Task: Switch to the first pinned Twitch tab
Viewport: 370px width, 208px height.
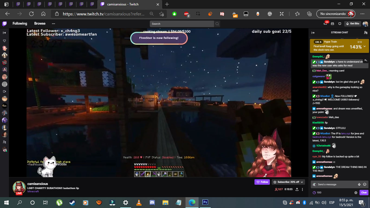Action: tap(18, 4)
